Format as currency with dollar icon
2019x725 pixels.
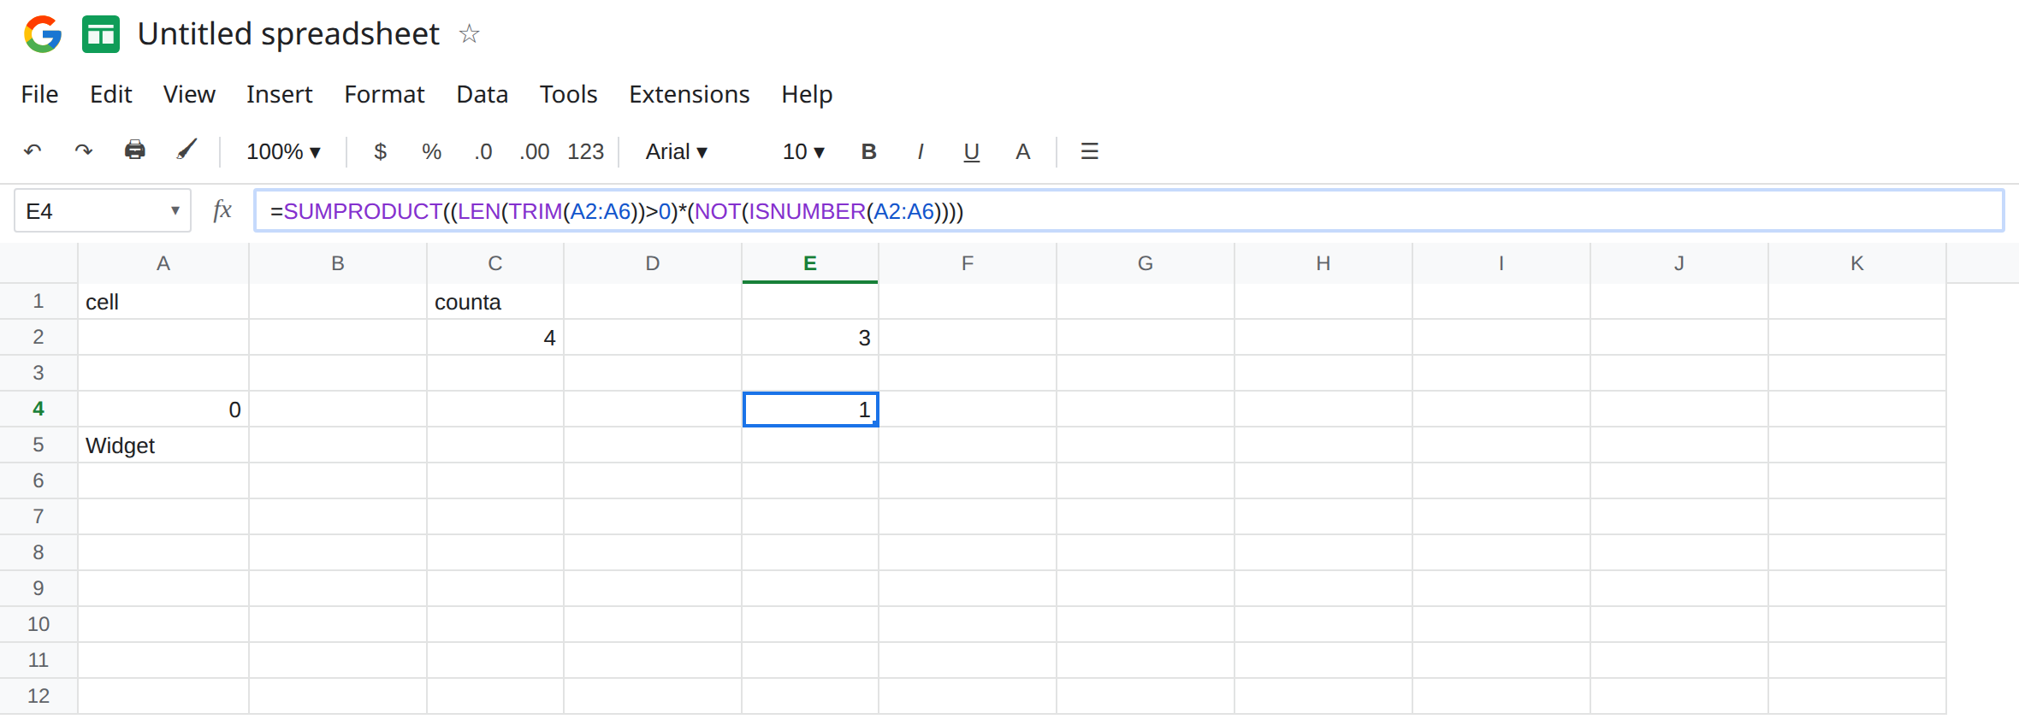coord(381,151)
